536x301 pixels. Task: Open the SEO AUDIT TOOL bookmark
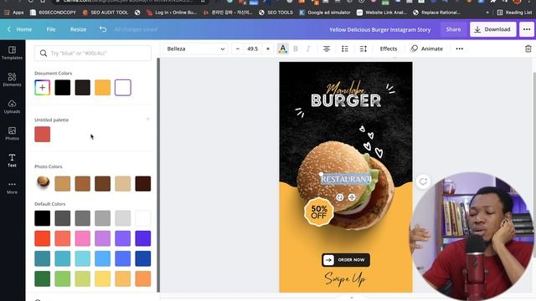pos(106,13)
